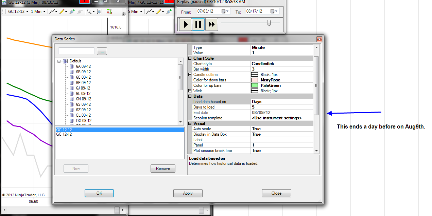Collapse the Visual property section
Screen dimensions: 432x216
(190, 123)
